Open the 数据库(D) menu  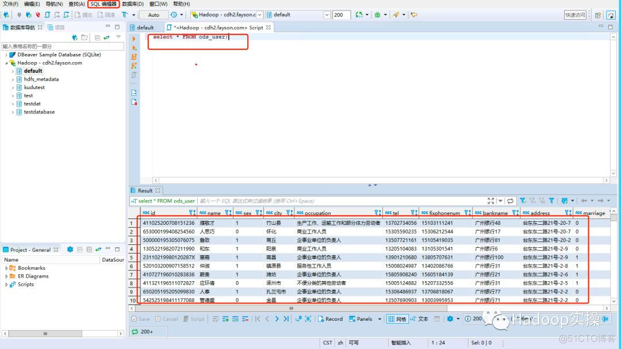(133, 4)
